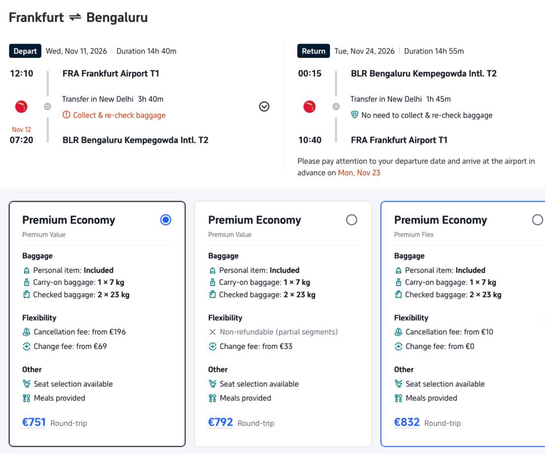Viewport: 545px width, 454px height.
Task: Click the €792 round-trip price
Action: click(x=220, y=422)
